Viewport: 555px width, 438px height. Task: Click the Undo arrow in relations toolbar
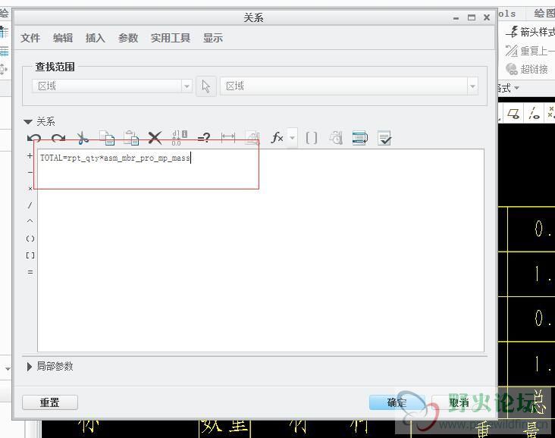[34, 139]
